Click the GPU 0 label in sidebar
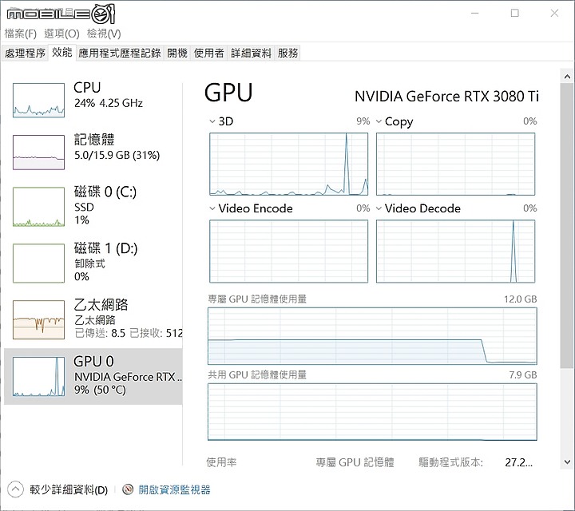 pos(93,362)
